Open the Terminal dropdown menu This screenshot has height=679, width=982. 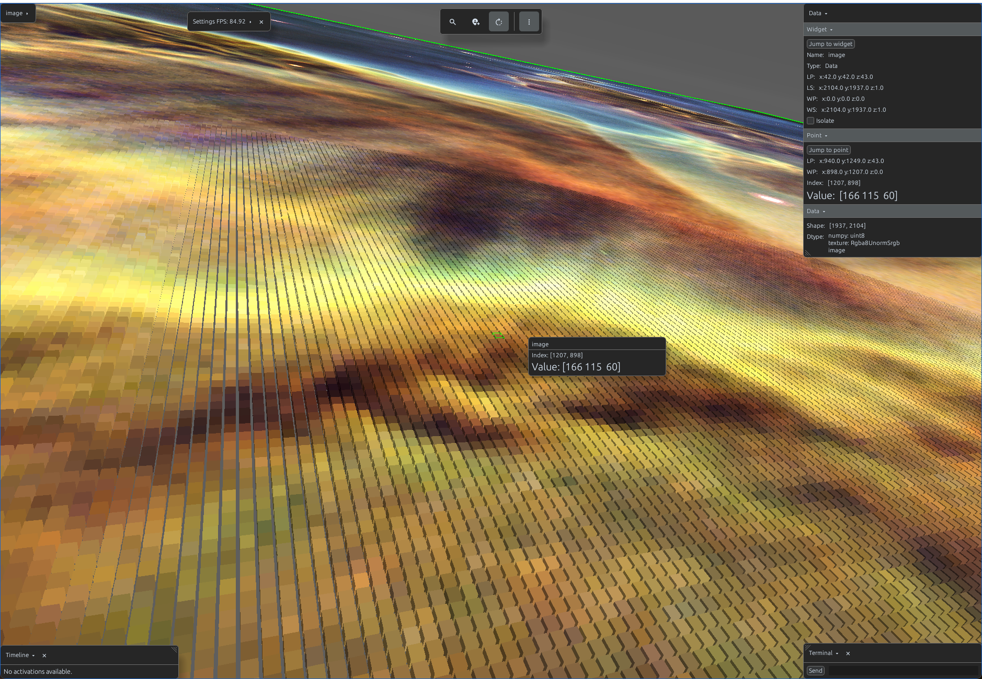coord(824,653)
